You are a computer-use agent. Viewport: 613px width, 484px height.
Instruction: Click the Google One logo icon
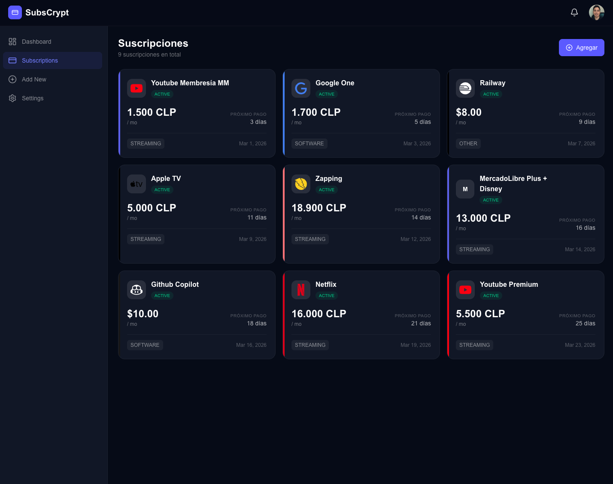301,88
